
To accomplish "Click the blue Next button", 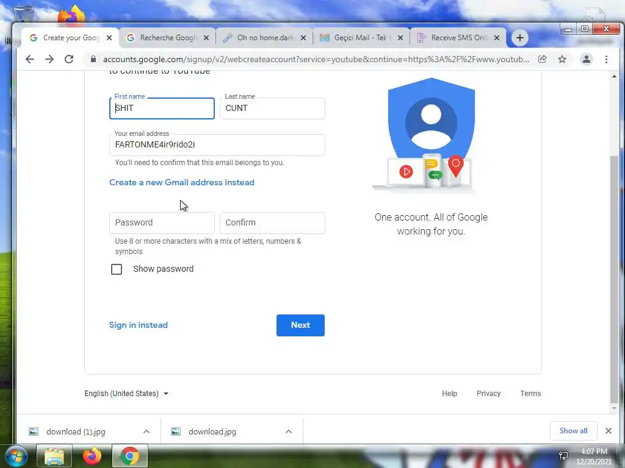I will (x=300, y=325).
